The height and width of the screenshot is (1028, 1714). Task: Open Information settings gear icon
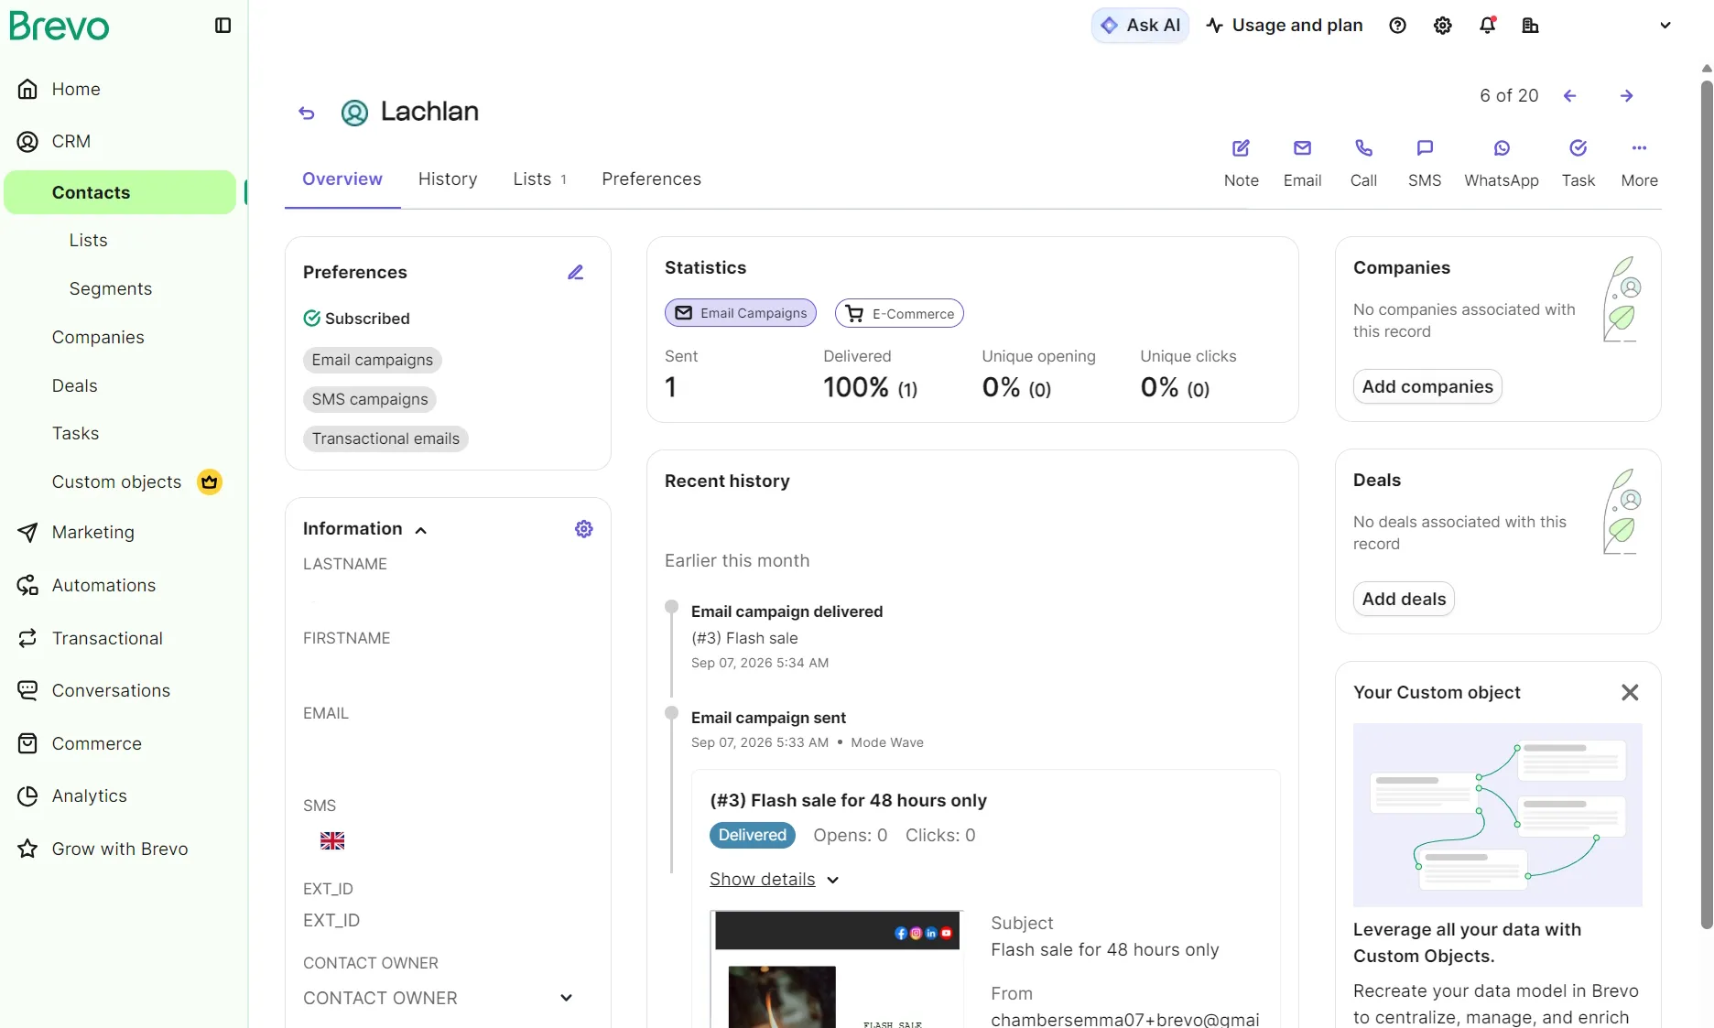pos(584,529)
